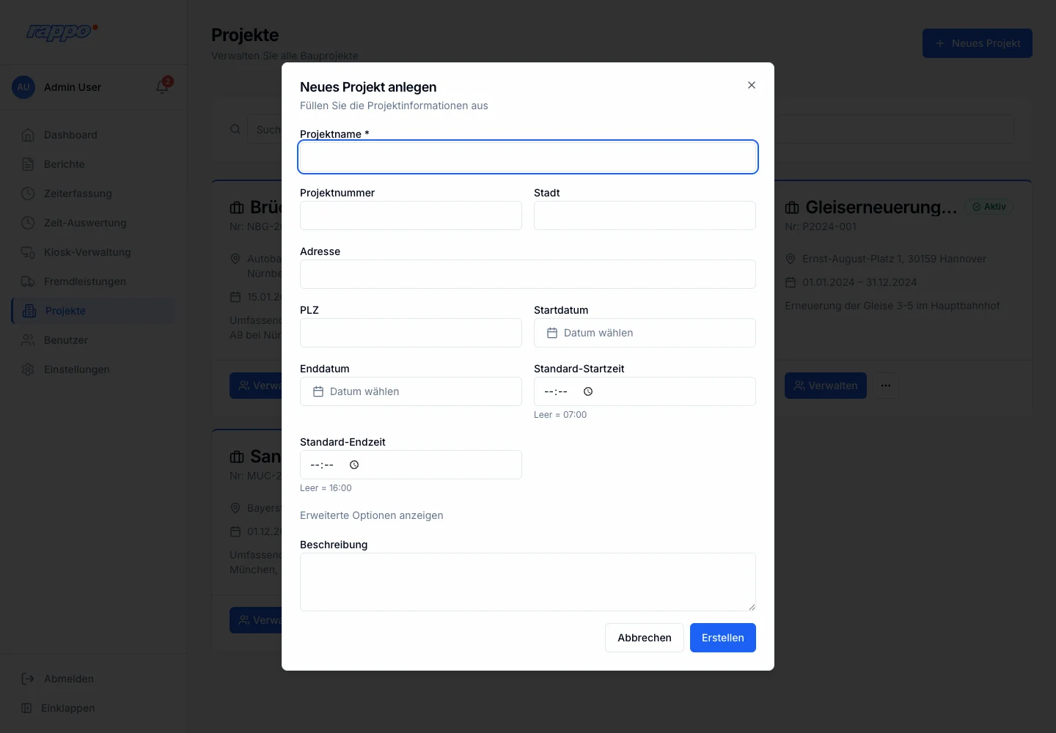This screenshot has height=733, width=1056.
Task: Open the Benutzer menu item
Action: pyautogui.click(x=94, y=340)
